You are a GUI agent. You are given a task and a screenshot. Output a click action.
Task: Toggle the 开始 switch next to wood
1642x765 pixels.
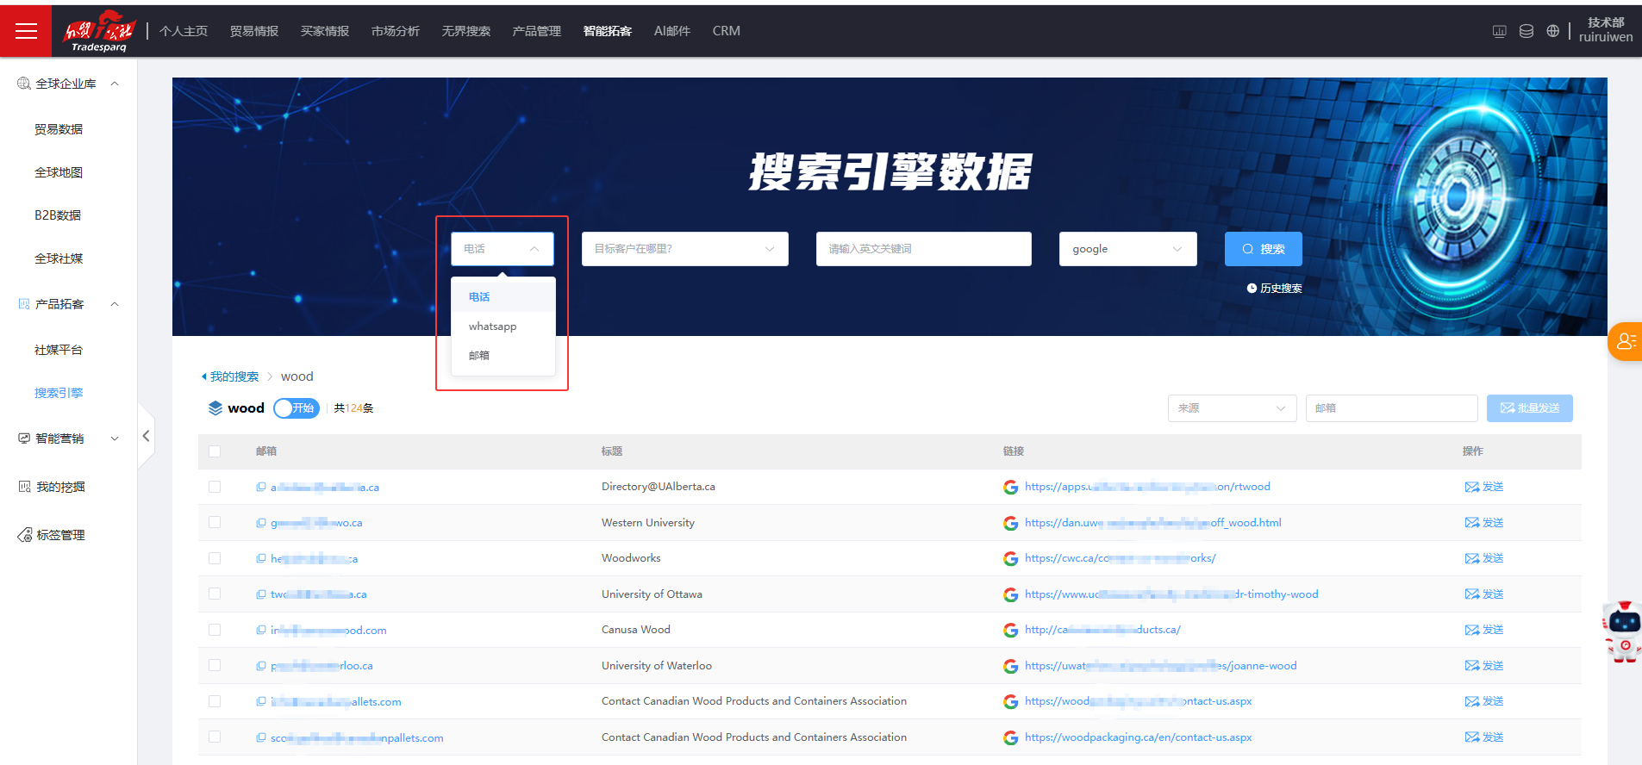(296, 408)
